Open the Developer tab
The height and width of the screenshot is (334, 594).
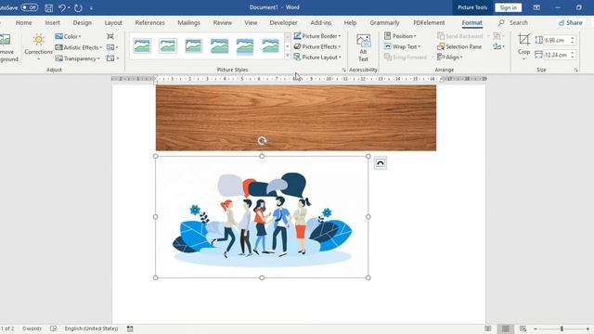pyautogui.click(x=283, y=22)
